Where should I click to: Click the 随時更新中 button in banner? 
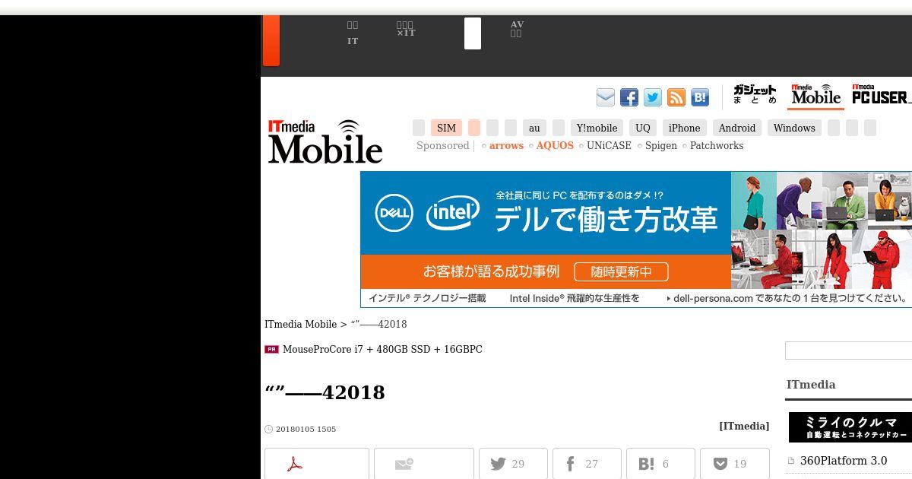621,271
